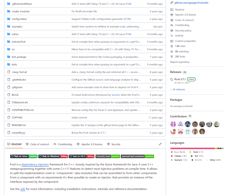Image resolution: width=230 pixels, height=195 pixels.
Task: Click the src folder icon
Action: point(9,49)
